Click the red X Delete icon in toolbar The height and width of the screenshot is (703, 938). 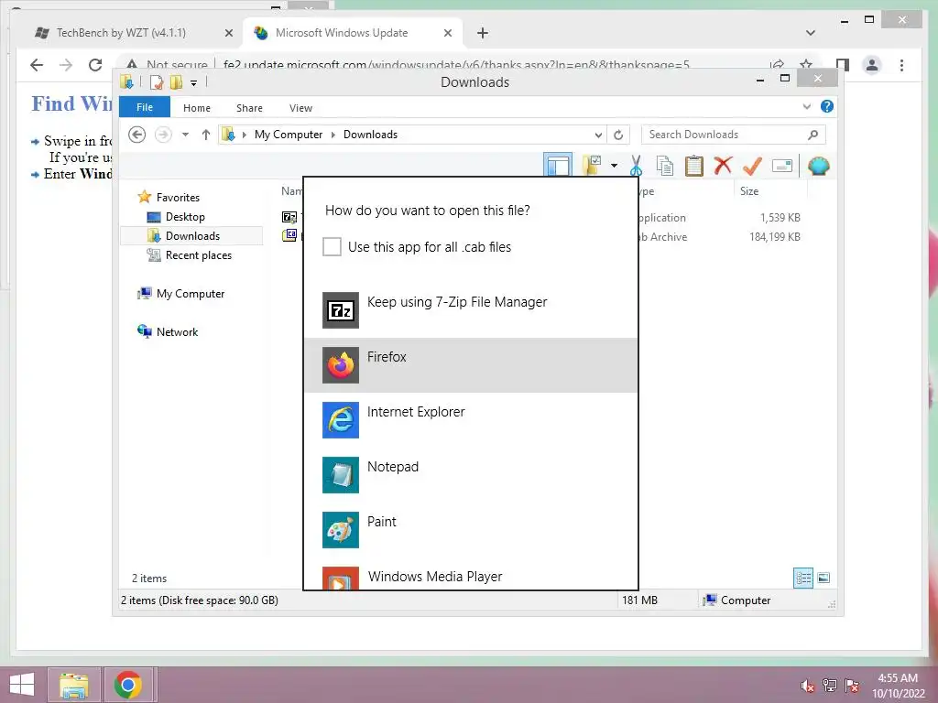pos(723,165)
